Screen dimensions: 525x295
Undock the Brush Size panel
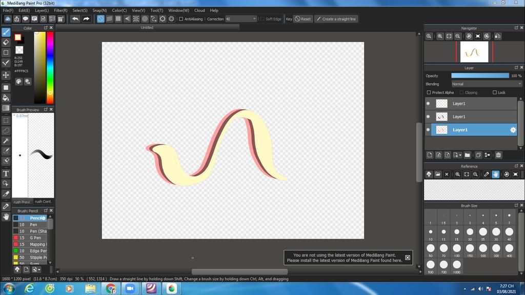(x=516, y=205)
